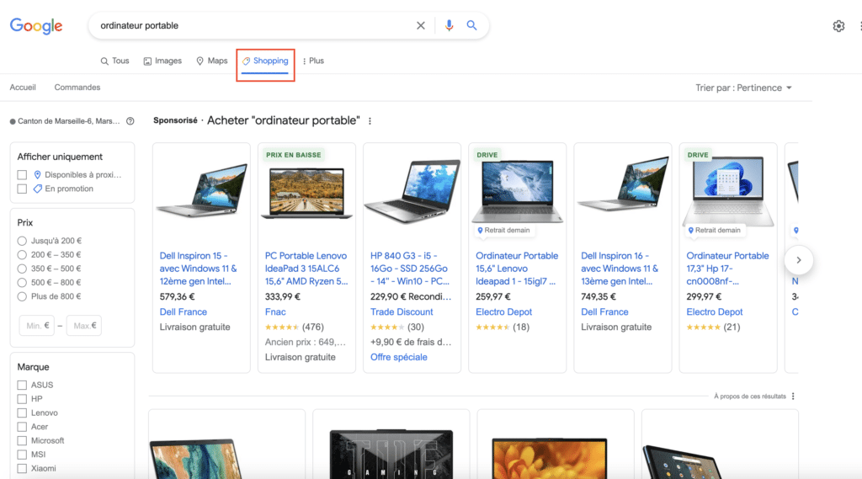Viewport: 862px width, 479px height.
Task: Open location help question mark icon
Action: click(130, 121)
